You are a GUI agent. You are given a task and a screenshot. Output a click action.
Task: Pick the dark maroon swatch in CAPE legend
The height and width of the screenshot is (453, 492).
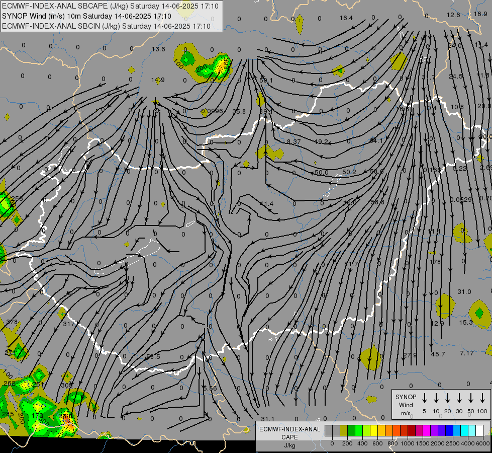tap(412, 431)
